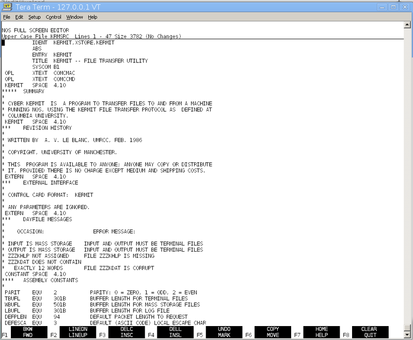The image size is (413, 340).
Task: Click the 'IDENT KERMIT,XSTORE,KERMIT' line
Action: point(73,42)
